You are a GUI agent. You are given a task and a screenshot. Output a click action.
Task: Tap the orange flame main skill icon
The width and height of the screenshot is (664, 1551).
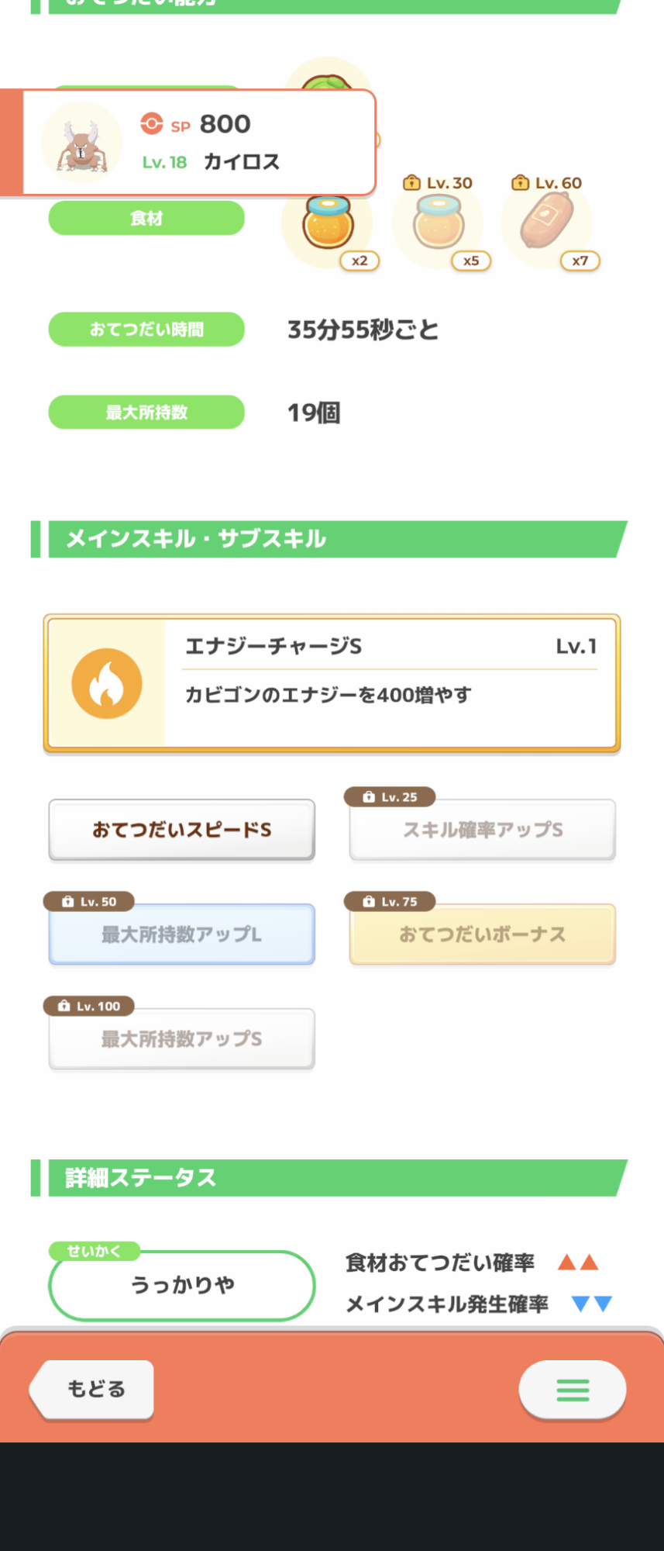107,683
